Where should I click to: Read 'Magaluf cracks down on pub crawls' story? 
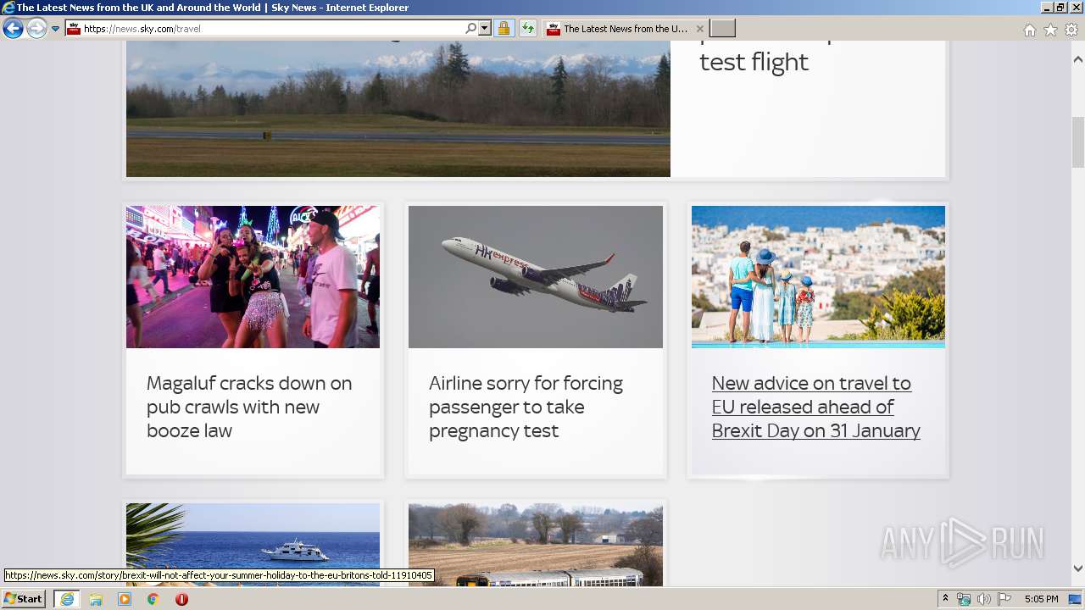pyautogui.click(x=249, y=407)
